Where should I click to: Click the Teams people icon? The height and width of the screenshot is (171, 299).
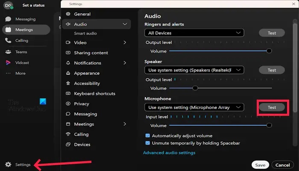8,52
